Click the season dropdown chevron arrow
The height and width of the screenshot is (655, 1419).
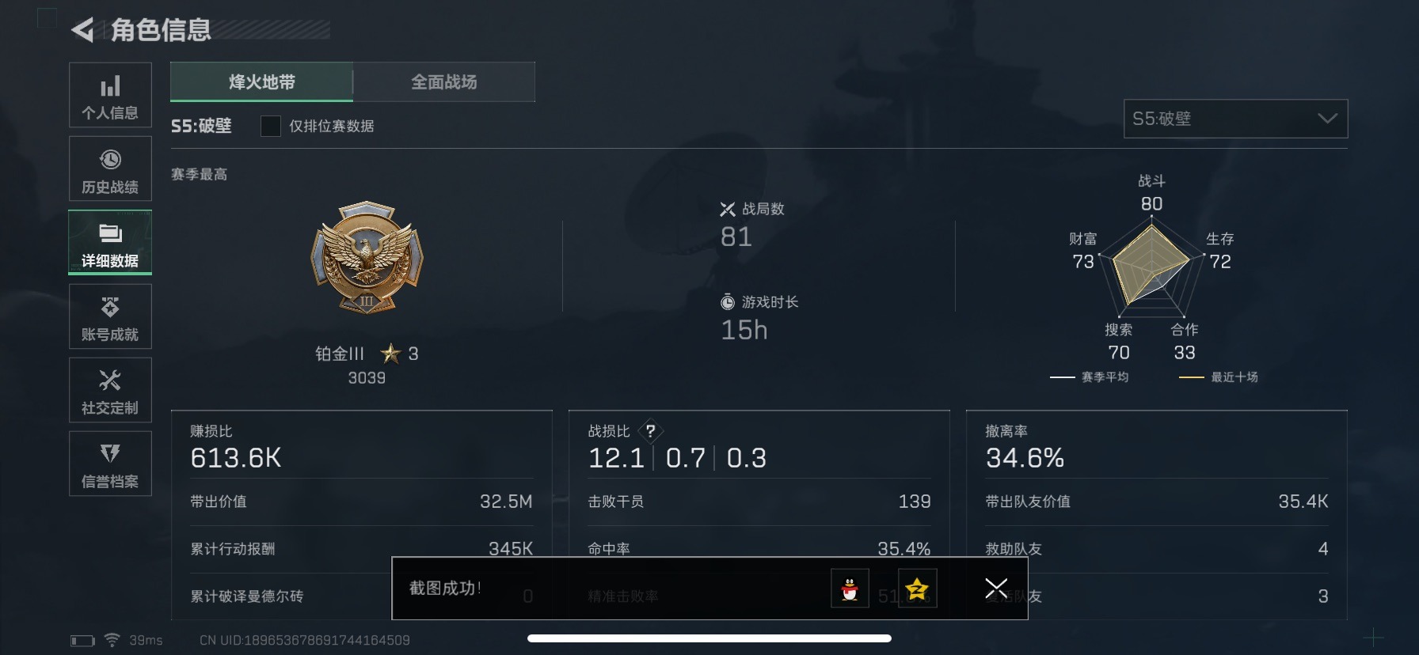click(1327, 119)
